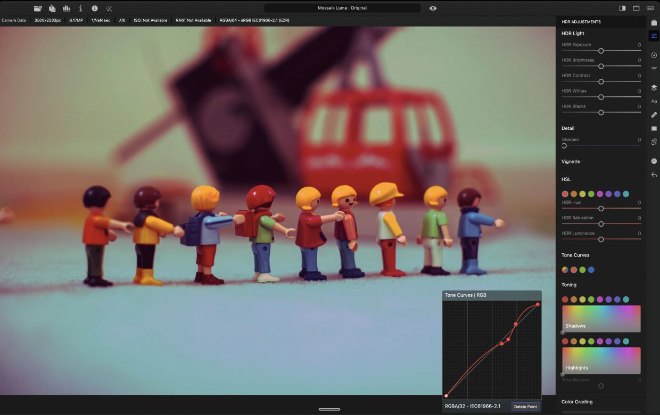Screen dimensions: 660x415
Task: Click the filled circle info icon
Action: [95, 9]
